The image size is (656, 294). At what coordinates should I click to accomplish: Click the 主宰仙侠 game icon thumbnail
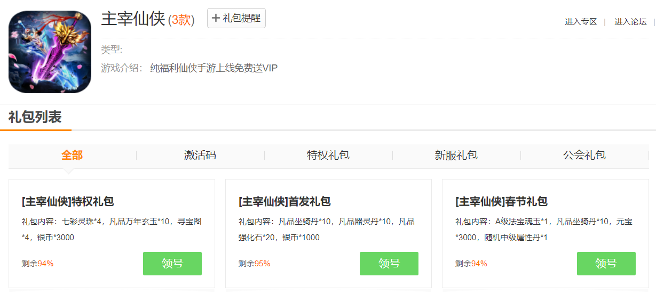pyautogui.click(x=50, y=52)
